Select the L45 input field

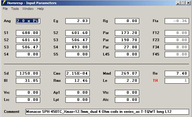tap(127, 54)
